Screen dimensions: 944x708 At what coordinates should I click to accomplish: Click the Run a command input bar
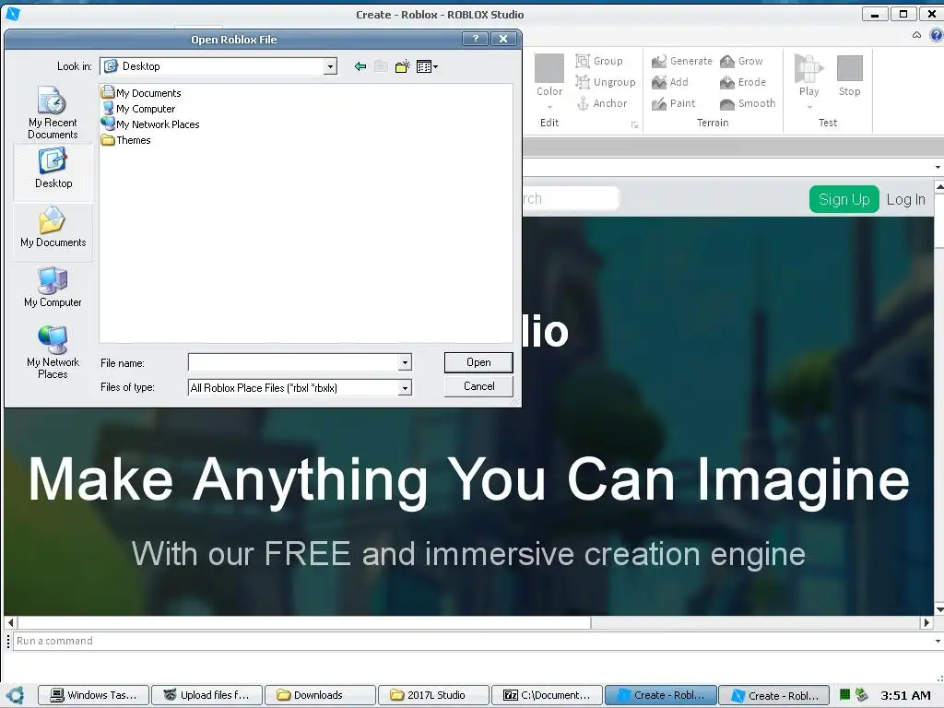[471, 641]
